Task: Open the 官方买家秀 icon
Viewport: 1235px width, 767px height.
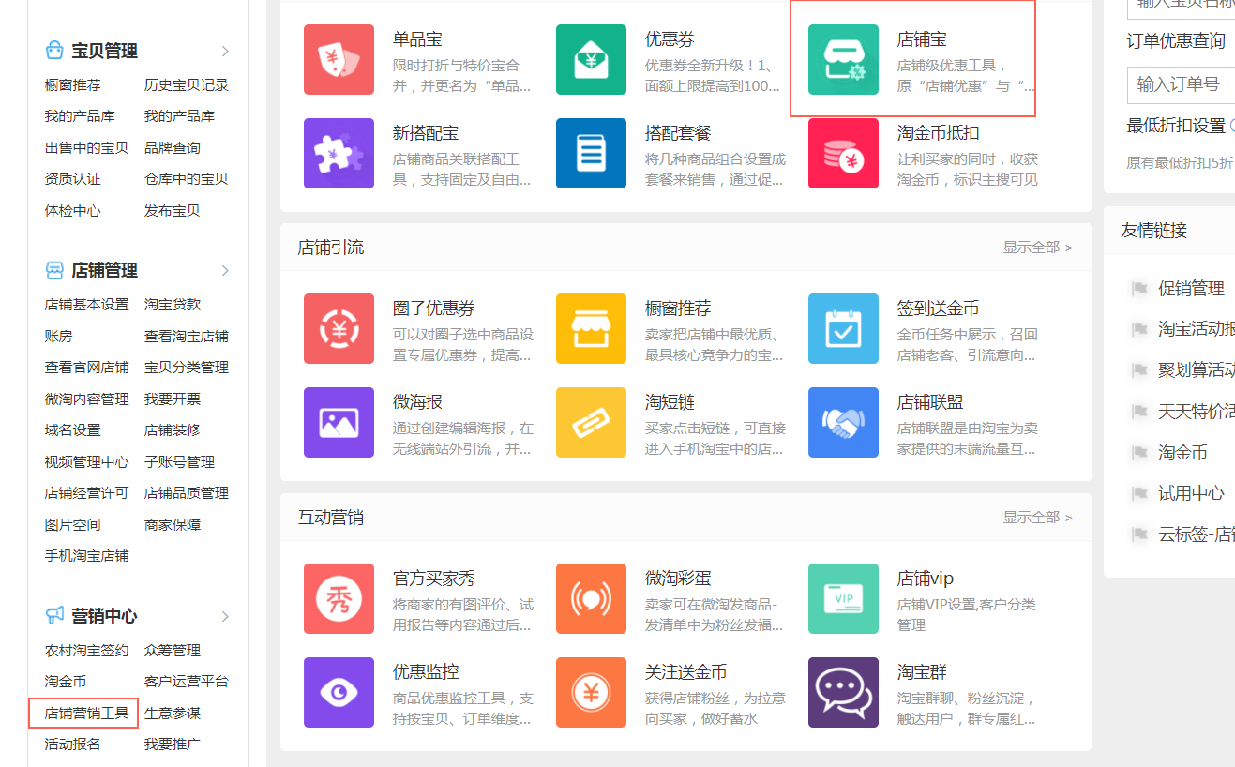Action: click(339, 598)
